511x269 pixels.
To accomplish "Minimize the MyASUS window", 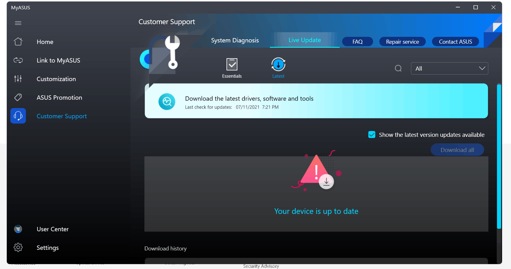I will click(x=458, y=7).
